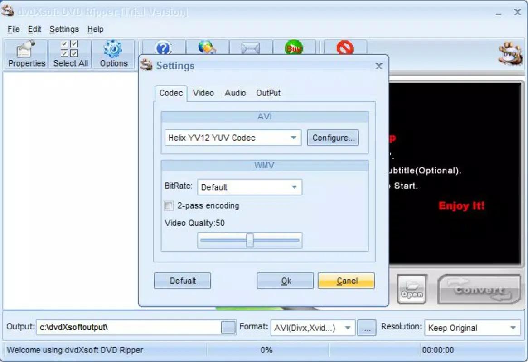The image size is (528, 362).
Task: Click the 'Video Quality:50' label
Action: pyautogui.click(x=194, y=223)
